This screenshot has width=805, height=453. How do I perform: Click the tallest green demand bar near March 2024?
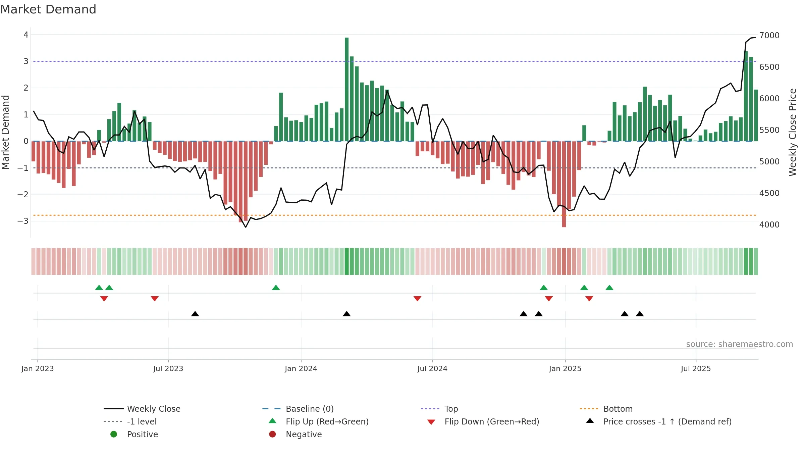click(x=347, y=89)
